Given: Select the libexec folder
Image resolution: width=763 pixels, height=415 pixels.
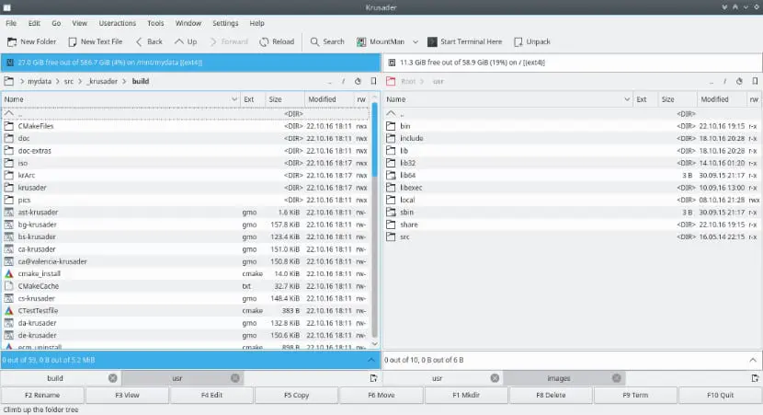Looking at the screenshot, I should pos(572,188).
